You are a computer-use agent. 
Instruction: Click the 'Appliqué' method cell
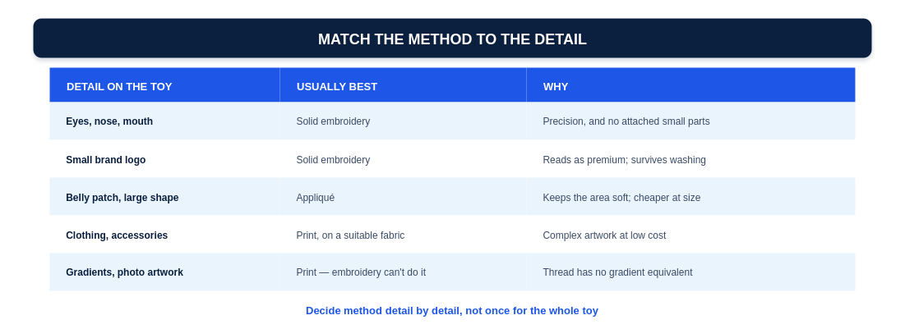(315, 198)
